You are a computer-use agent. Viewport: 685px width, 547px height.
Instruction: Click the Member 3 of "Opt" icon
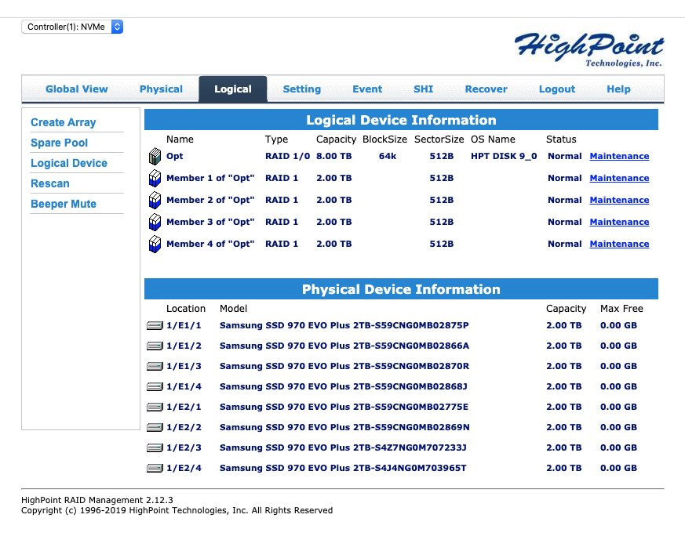pos(155,222)
